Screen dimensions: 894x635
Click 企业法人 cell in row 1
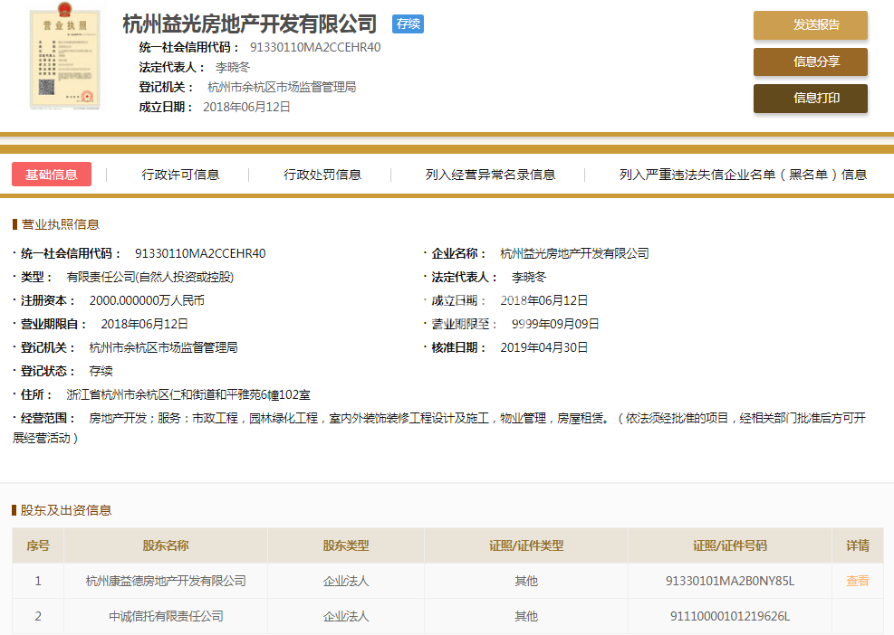(345, 581)
